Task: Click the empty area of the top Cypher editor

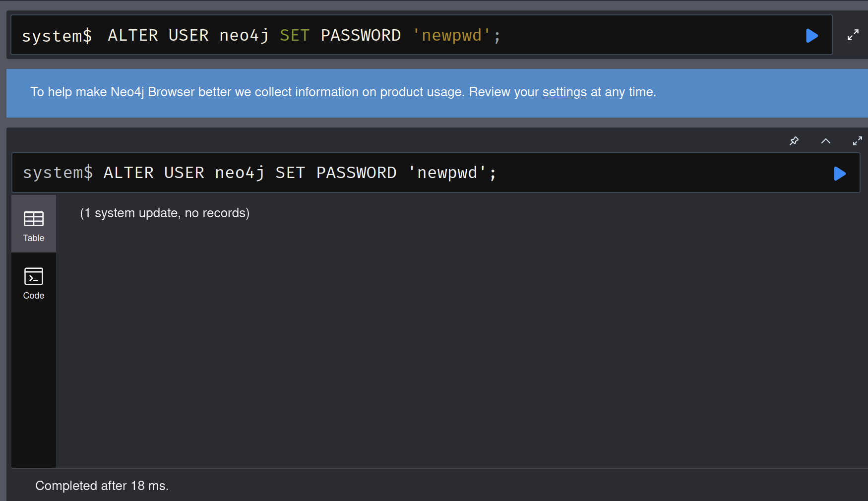Action: 645,36
